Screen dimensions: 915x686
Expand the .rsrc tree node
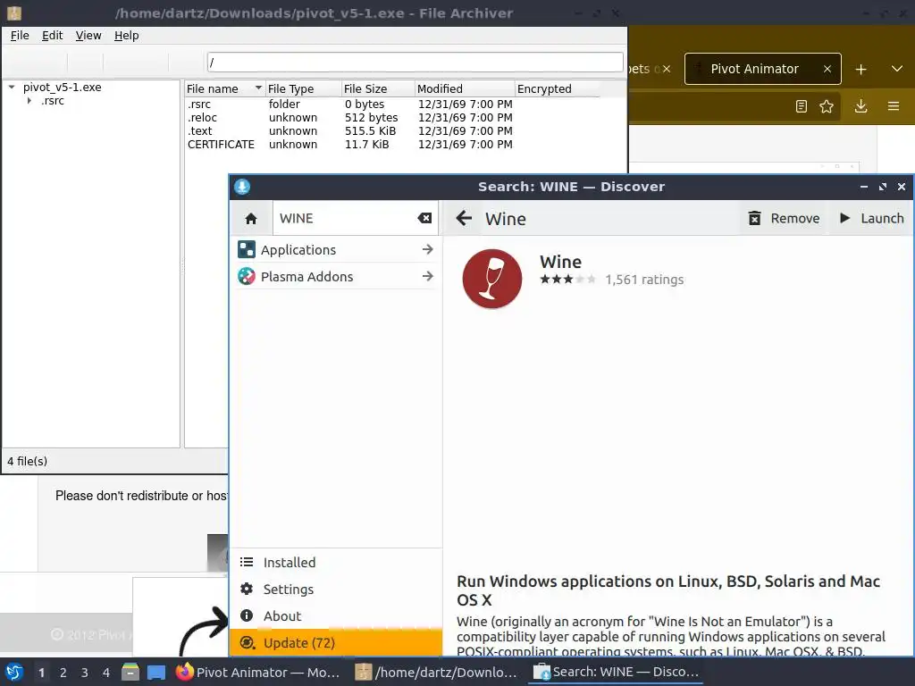(x=29, y=101)
